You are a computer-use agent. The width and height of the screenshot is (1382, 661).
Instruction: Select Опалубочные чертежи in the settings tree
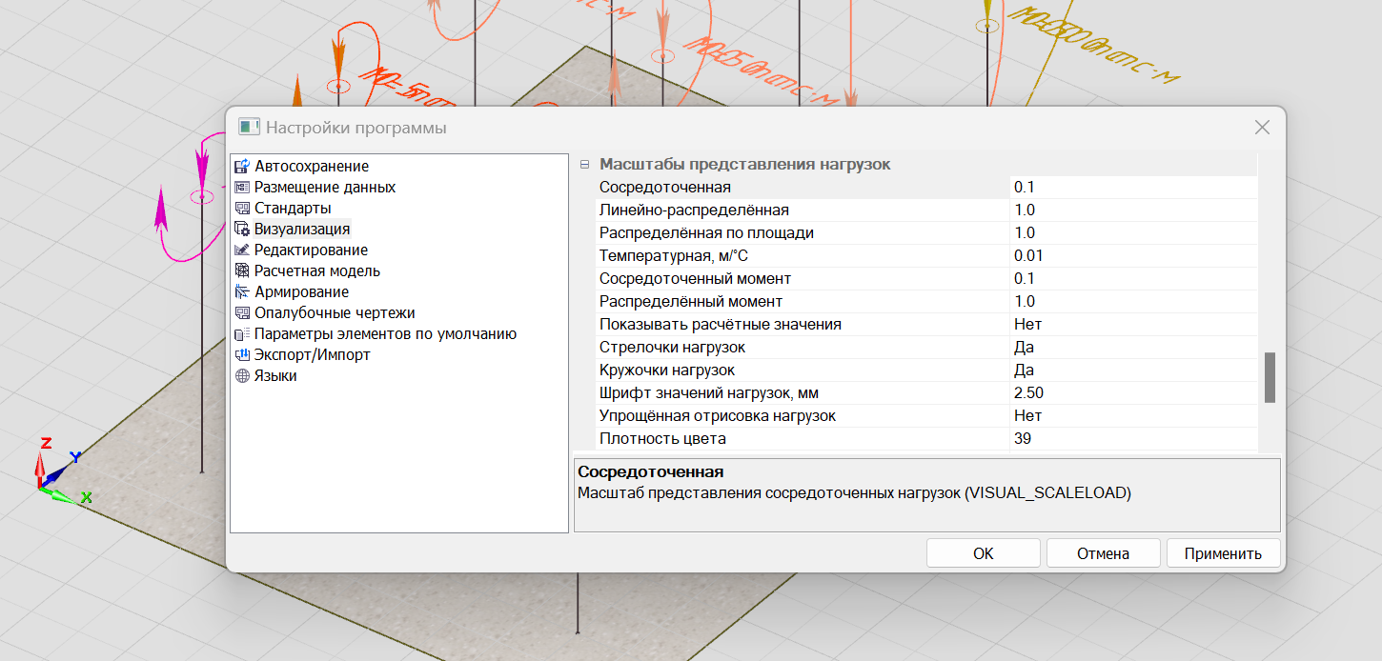tap(334, 312)
